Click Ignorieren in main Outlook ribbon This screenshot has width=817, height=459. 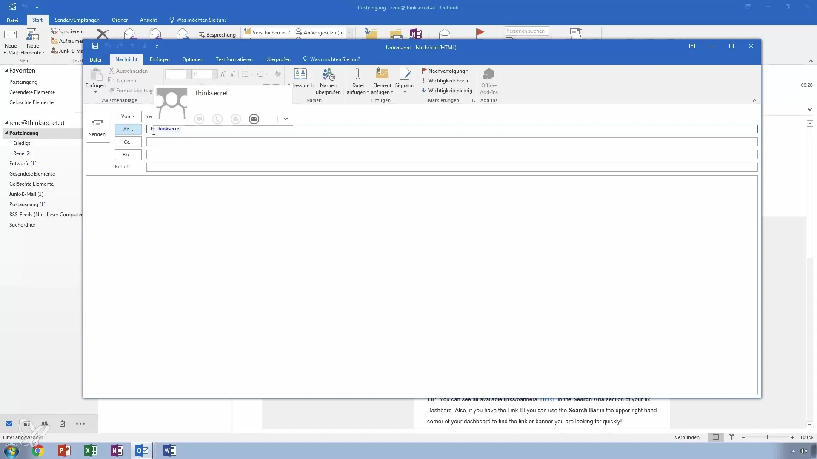[x=67, y=31]
